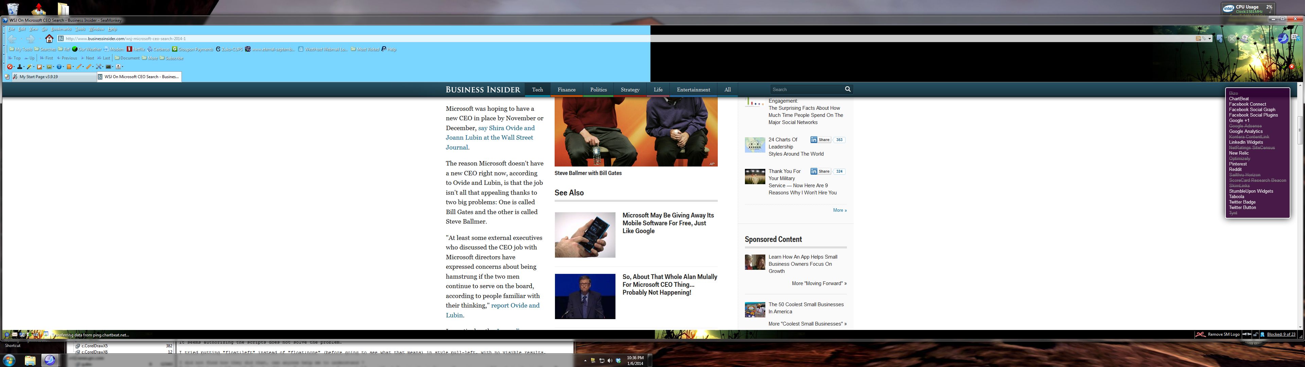Toggle Bizo tracker blocking in Ghostery list
The width and height of the screenshot is (1305, 367).
click(x=1234, y=93)
